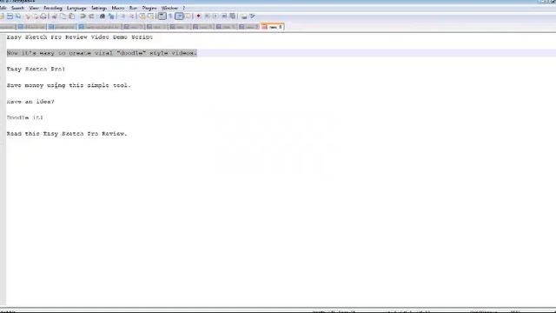
Task: Open the Language menu
Action: [x=76, y=8]
